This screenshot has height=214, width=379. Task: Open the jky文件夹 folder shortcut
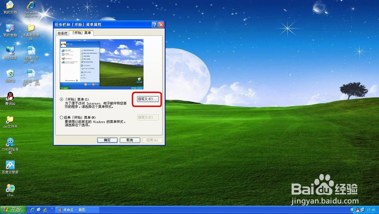click(x=10, y=122)
